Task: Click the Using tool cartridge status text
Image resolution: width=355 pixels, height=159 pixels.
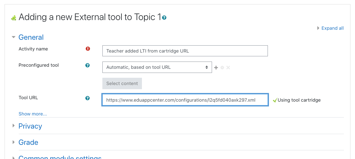Action: coord(299,100)
